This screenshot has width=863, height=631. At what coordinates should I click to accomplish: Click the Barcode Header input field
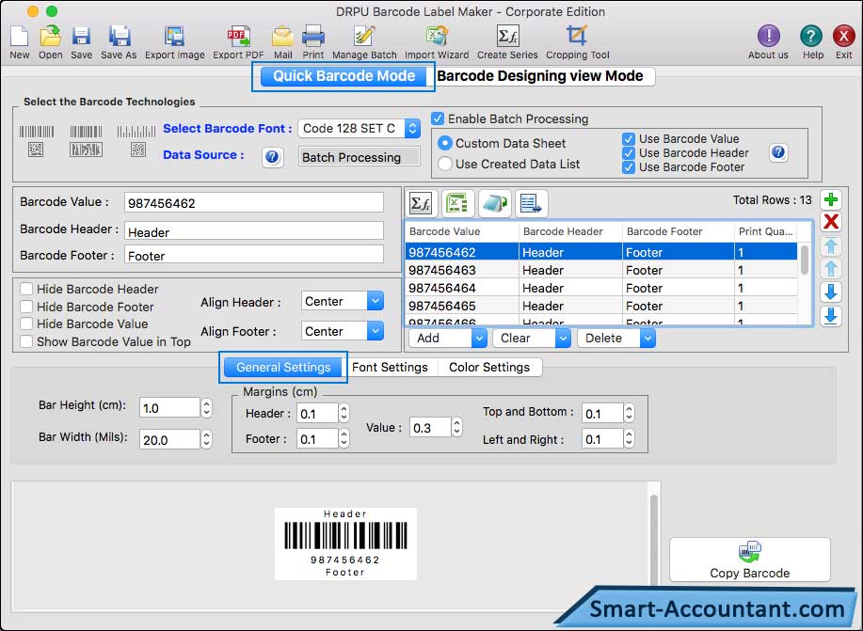point(254,231)
